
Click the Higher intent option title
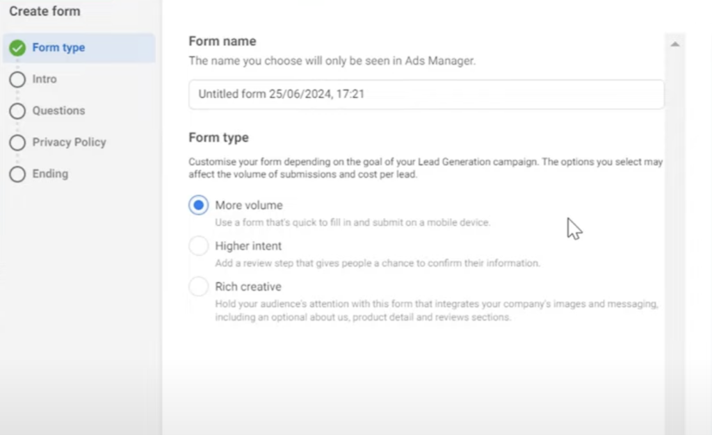tap(248, 246)
